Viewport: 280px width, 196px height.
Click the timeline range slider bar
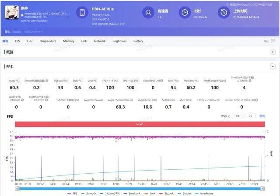point(140,188)
